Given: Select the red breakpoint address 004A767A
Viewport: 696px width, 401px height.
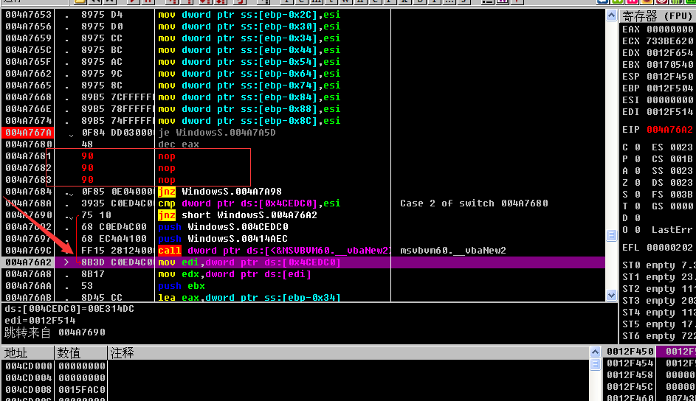Looking at the screenshot, I should (28, 133).
